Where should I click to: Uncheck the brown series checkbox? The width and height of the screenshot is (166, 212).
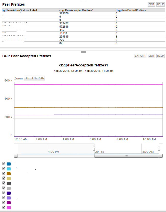pos(4,173)
